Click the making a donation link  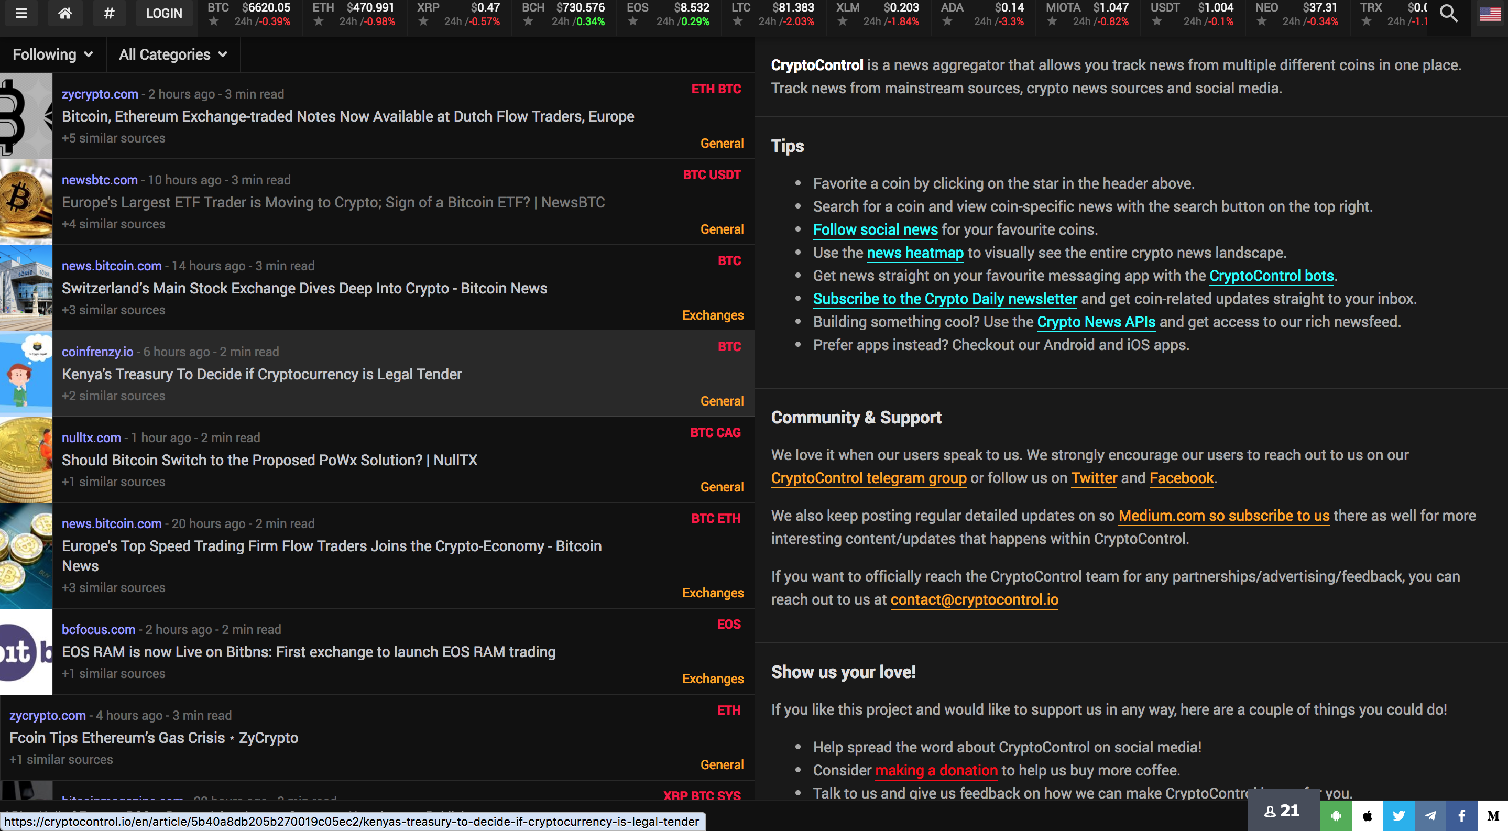pyautogui.click(x=936, y=770)
